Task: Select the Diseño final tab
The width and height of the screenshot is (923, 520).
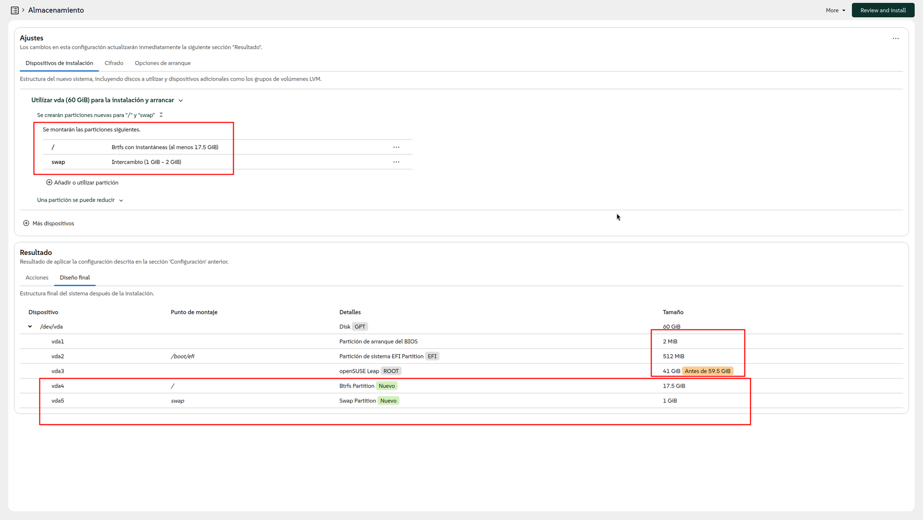Action: pos(75,278)
